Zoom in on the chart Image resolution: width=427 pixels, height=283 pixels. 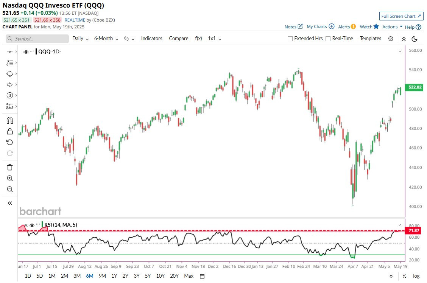click(10, 178)
